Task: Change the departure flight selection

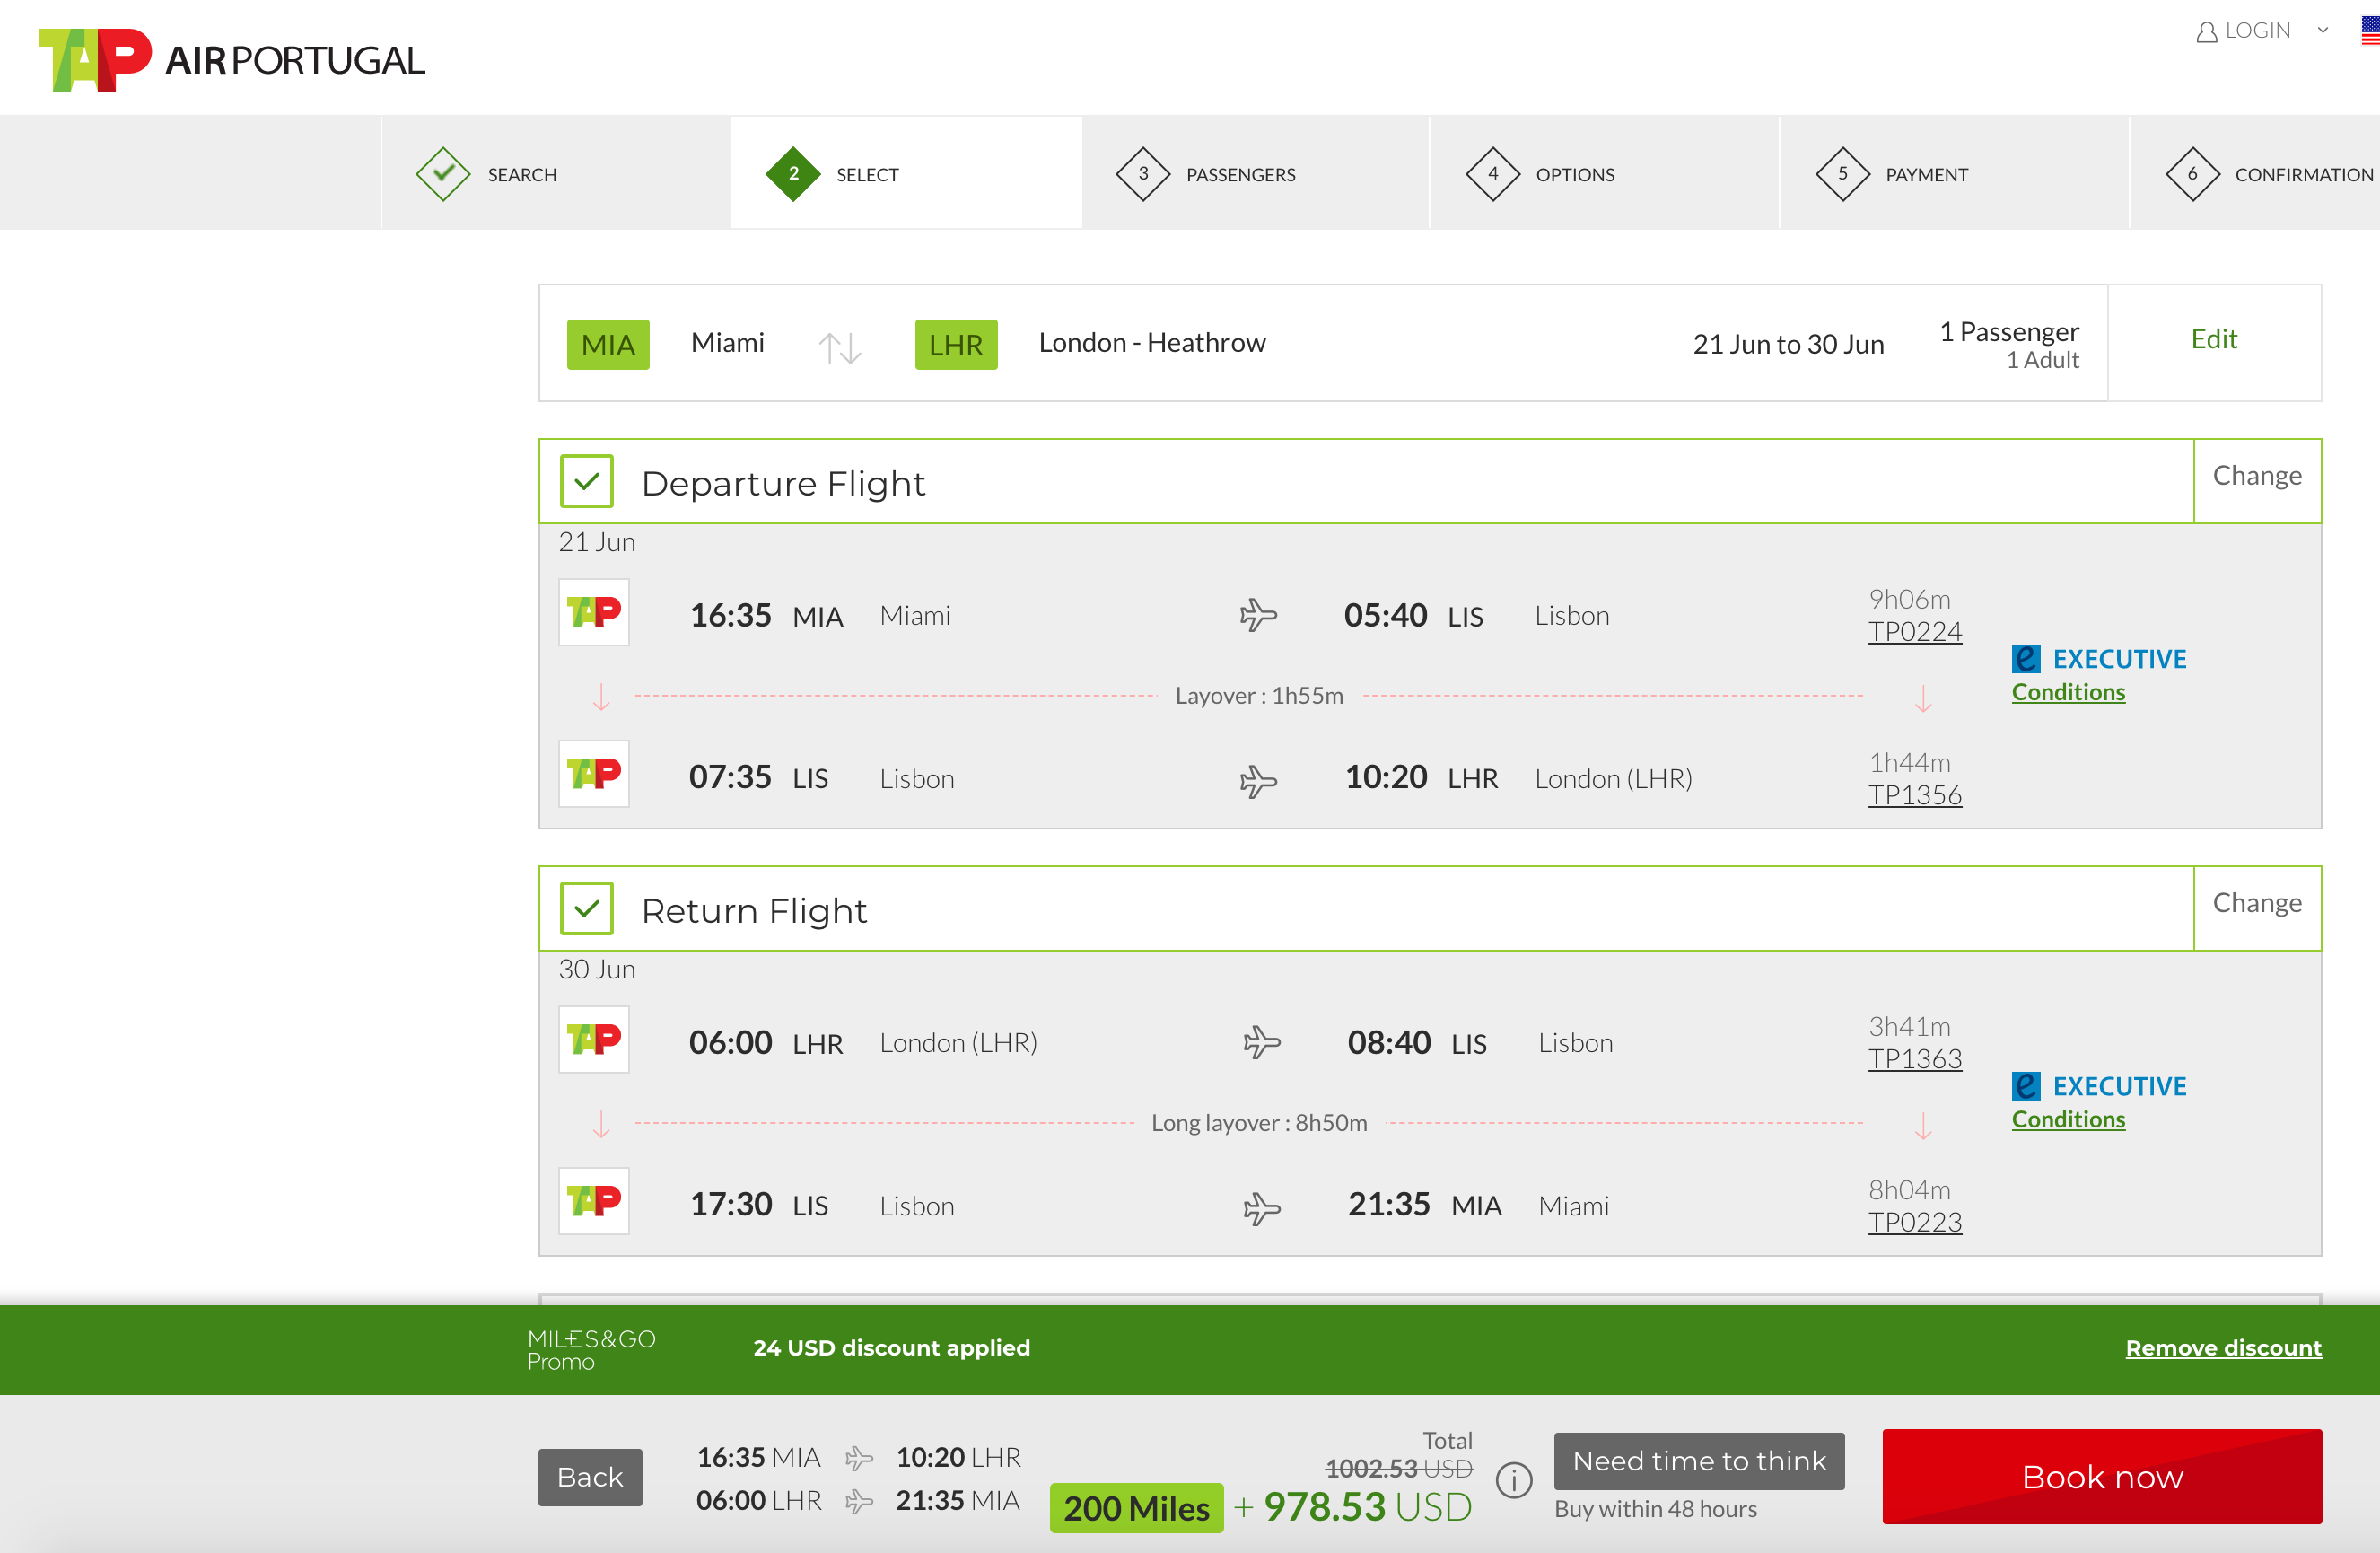Action: [2256, 476]
